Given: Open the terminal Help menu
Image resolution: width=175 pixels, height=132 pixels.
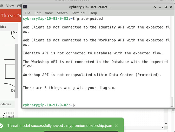Looking at the screenshot, I should (x=93, y=13).
